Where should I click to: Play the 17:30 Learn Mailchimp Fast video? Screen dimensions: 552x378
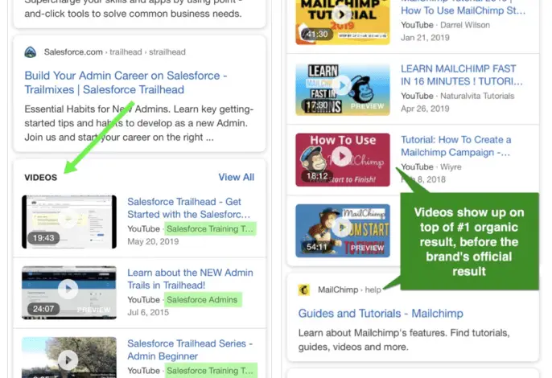343,89
